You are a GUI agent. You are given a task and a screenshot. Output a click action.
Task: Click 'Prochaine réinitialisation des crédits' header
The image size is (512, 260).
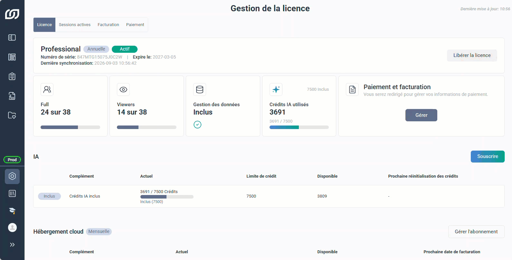423,176
